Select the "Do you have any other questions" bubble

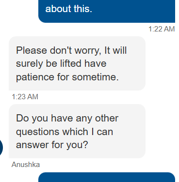pyautogui.click(x=77, y=131)
